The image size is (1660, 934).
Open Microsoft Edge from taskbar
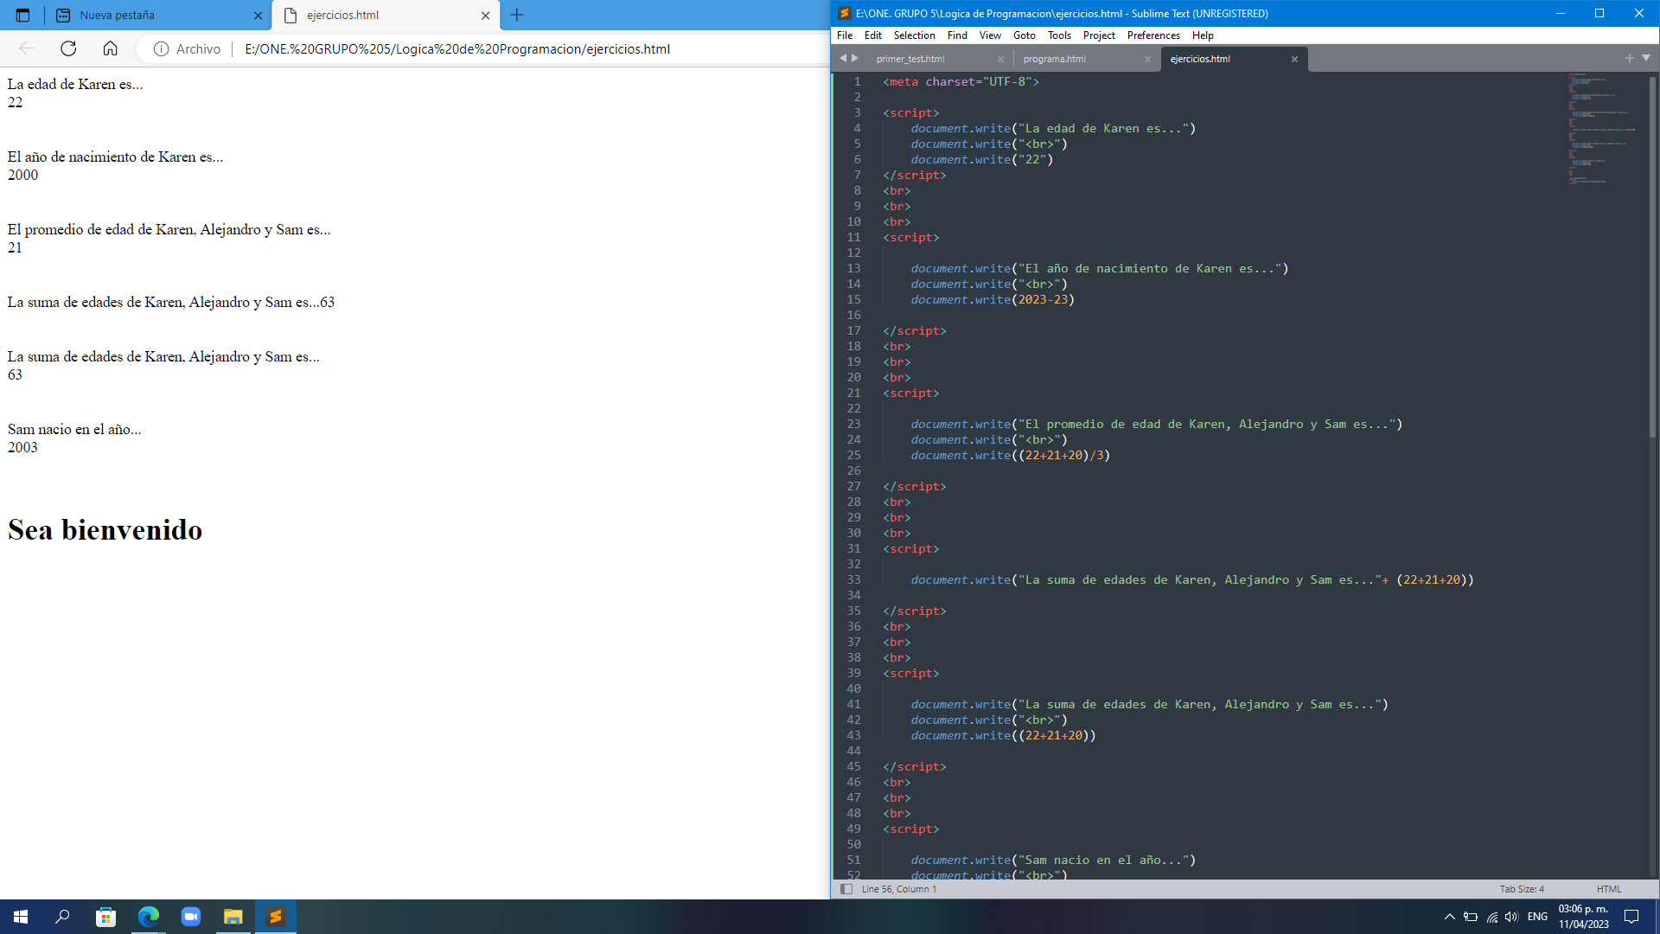[148, 917]
